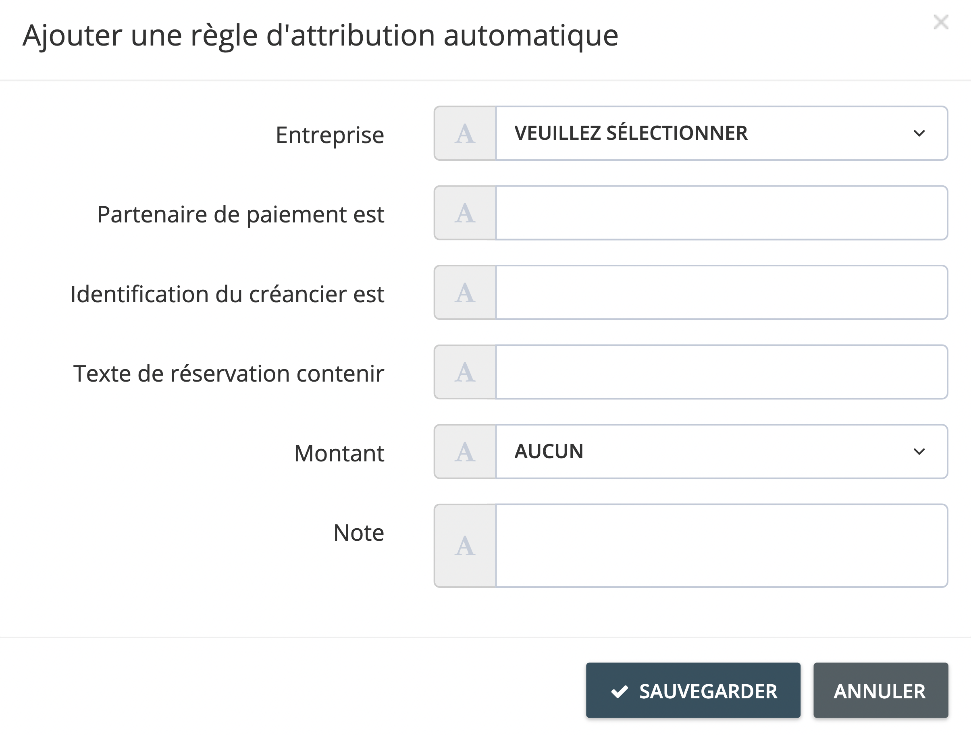Click the Entreprise label
The height and width of the screenshot is (735, 971).
pos(330,135)
